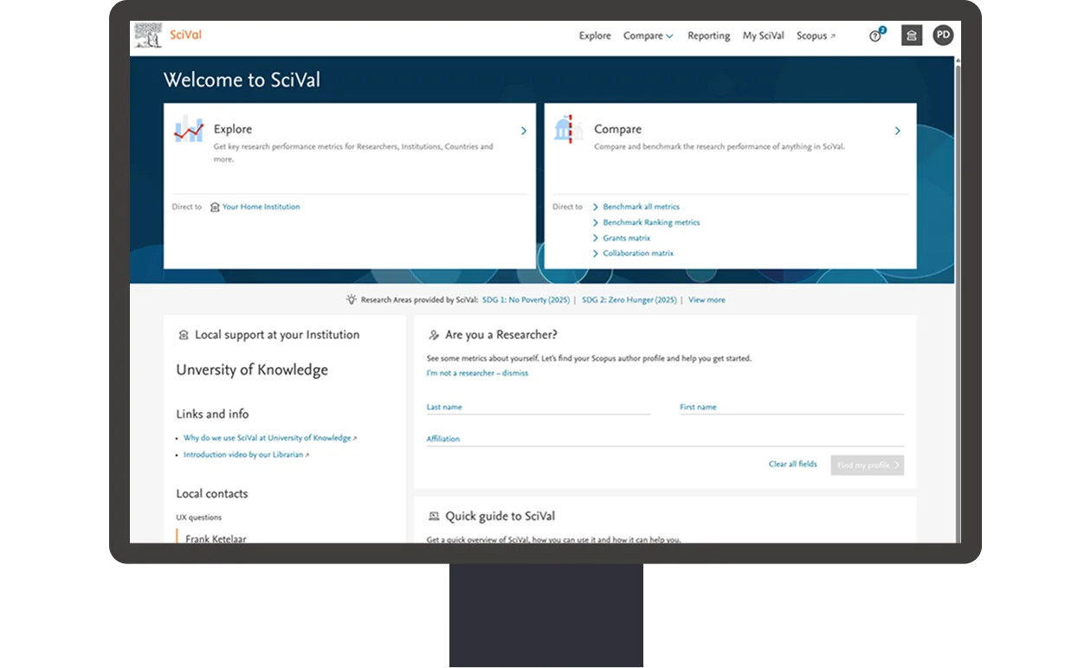
Task: Click Quick guide to SciVal heading
Action: 500,517
